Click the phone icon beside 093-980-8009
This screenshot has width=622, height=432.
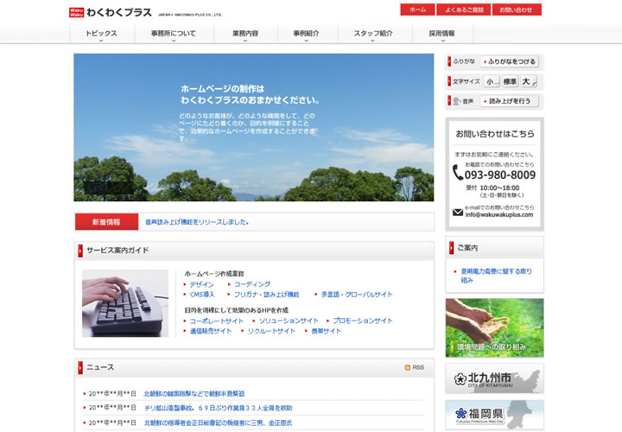[458, 173]
